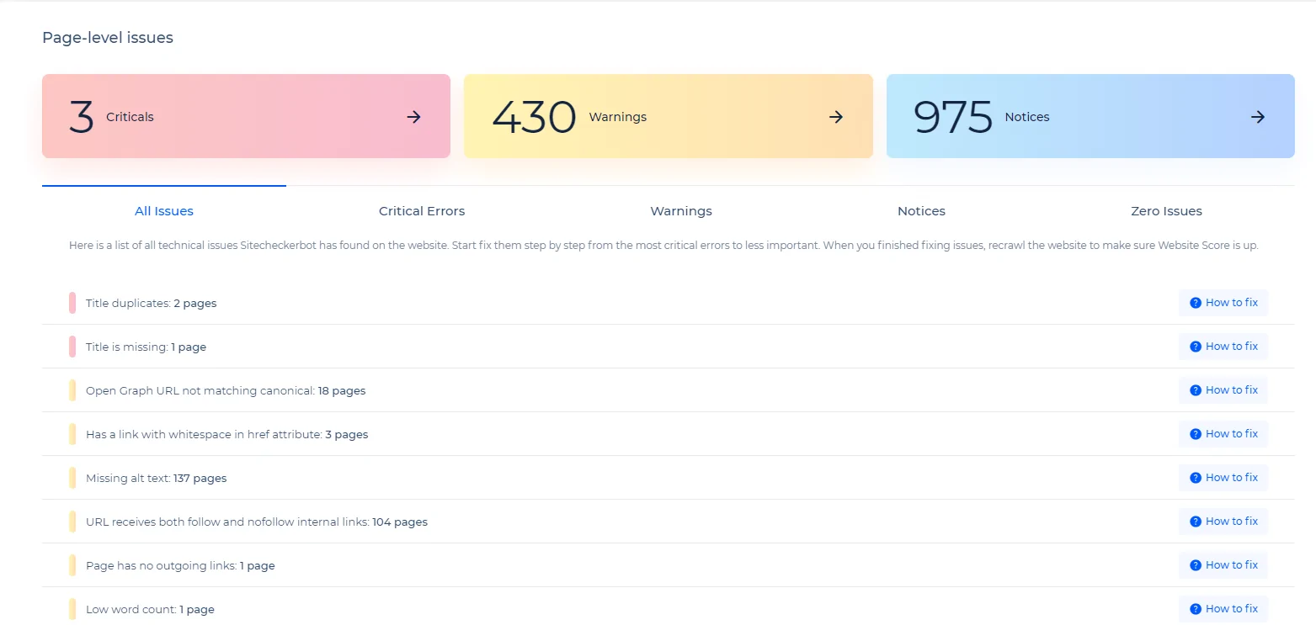The height and width of the screenshot is (625, 1316).
Task: Open How to fix for whitespace in href
Action: point(1223,434)
